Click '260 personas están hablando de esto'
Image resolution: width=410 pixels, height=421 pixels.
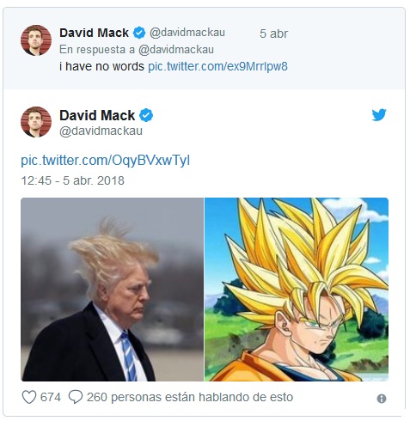point(190,397)
